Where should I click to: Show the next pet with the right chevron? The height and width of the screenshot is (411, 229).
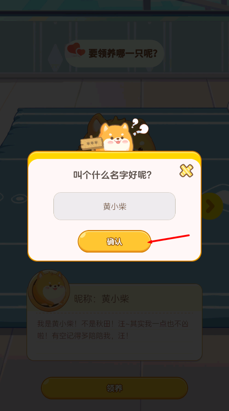click(x=210, y=206)
